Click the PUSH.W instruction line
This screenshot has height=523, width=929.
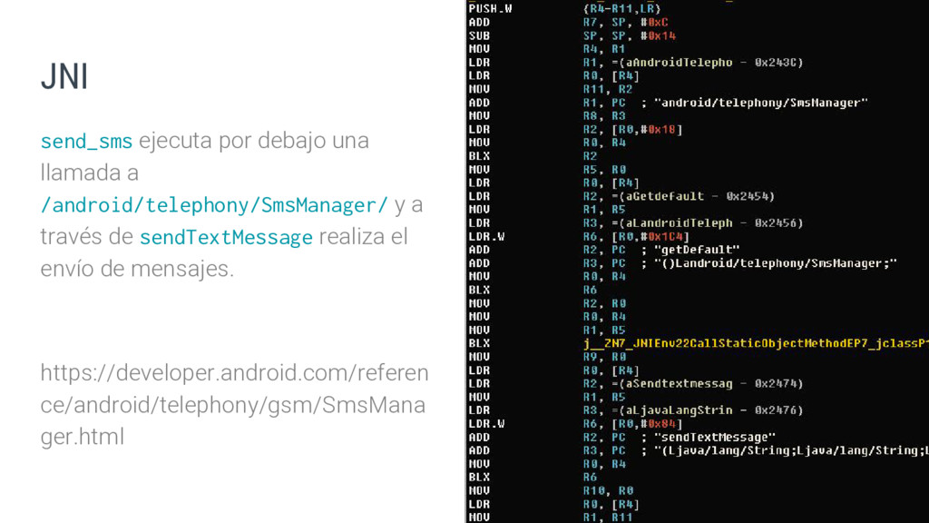564,9
